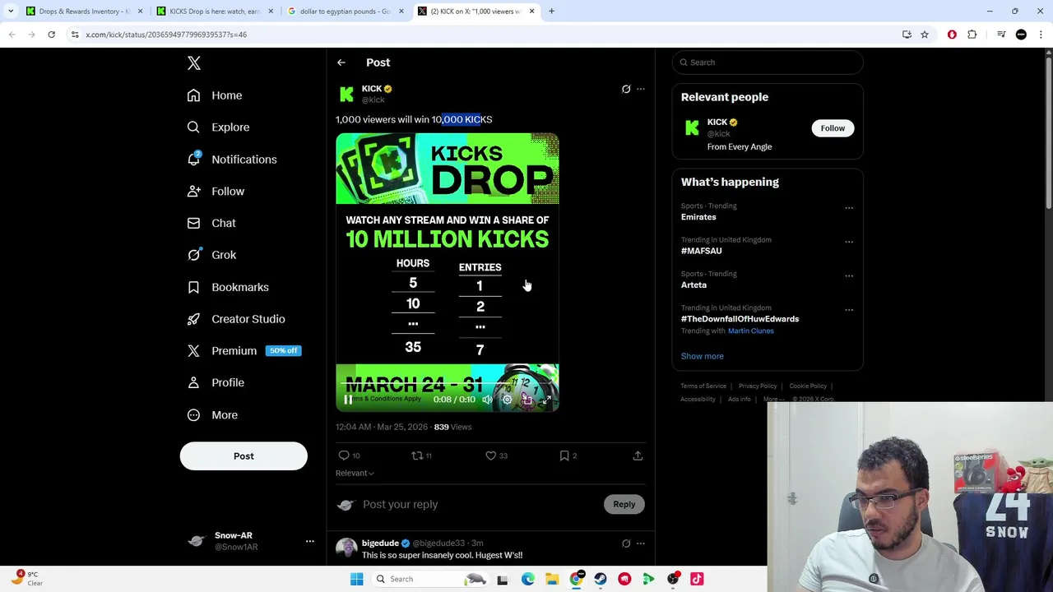
Task: Open Notifications in sidebar
Action: [x=232, y=160]
